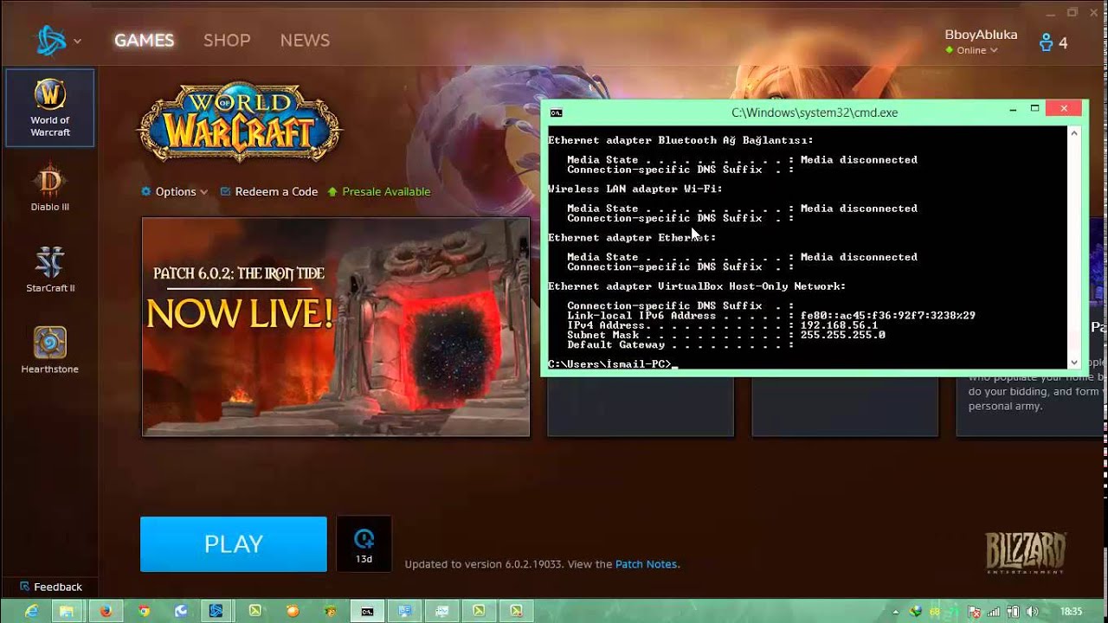Click the 18:35 taskbar clock
Image resolution: width=1108 pixels, height=623 pixels.
1071,612
